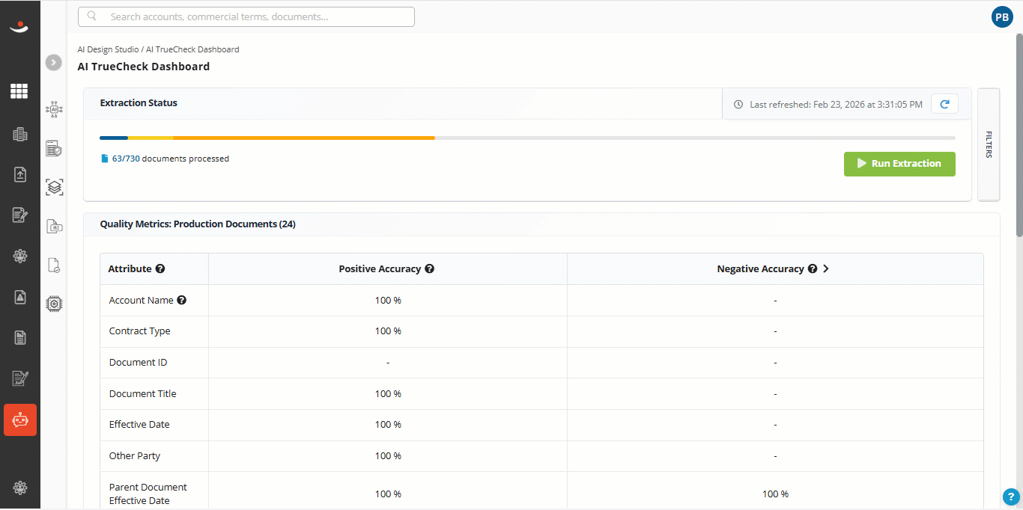Viewport: 1023px width, 510px height.
Task: Open the PB user profile avatar
Action: click(1002, 17)
